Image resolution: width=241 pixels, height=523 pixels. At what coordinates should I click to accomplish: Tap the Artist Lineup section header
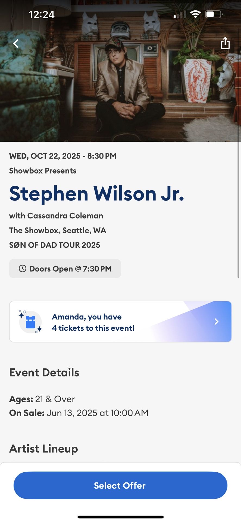pyautogui.click(x=43, y=449)
